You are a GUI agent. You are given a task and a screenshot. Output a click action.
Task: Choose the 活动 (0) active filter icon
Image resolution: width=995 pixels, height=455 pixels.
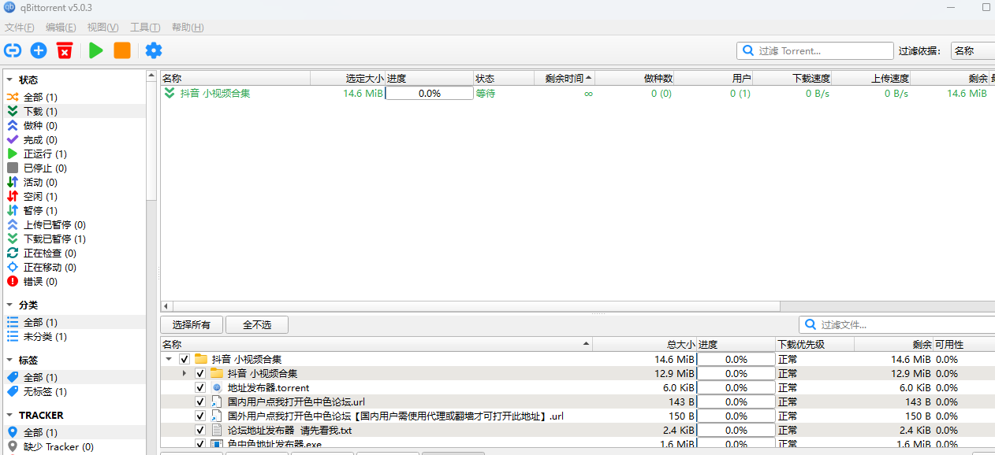(13, 182)
